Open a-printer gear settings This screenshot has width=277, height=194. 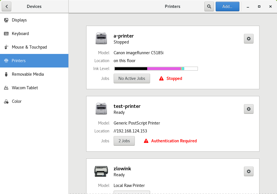[x=249, y=39]
